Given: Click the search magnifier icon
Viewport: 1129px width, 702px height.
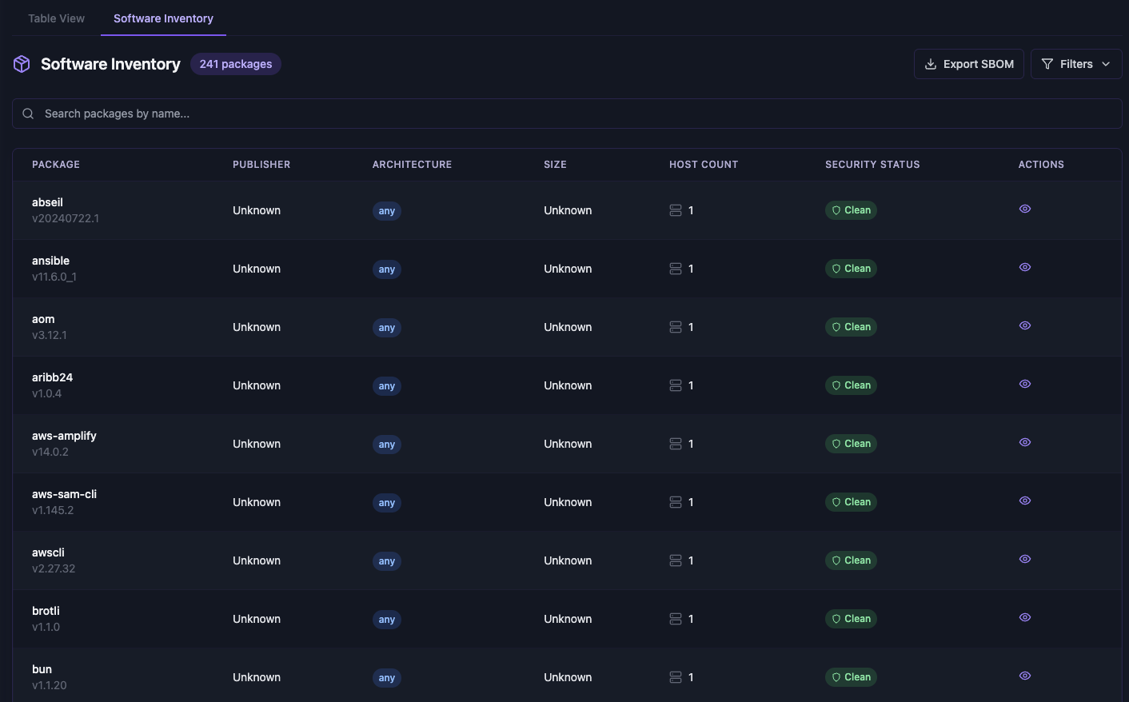Looking at the screenshot, I should 28,114.
